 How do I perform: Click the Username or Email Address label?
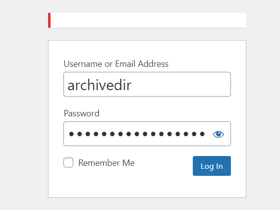pyautogui.click(x=116, y=64)
